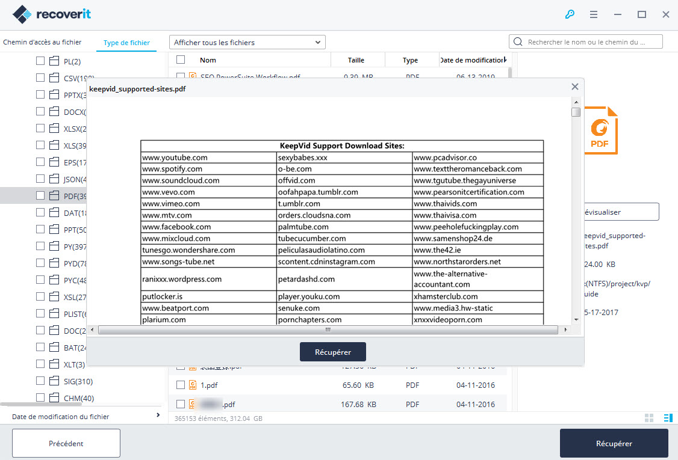Check the PYC file type checkbox
The width and height of the screenshot is (678, 460).
click(x=40, y=280)
